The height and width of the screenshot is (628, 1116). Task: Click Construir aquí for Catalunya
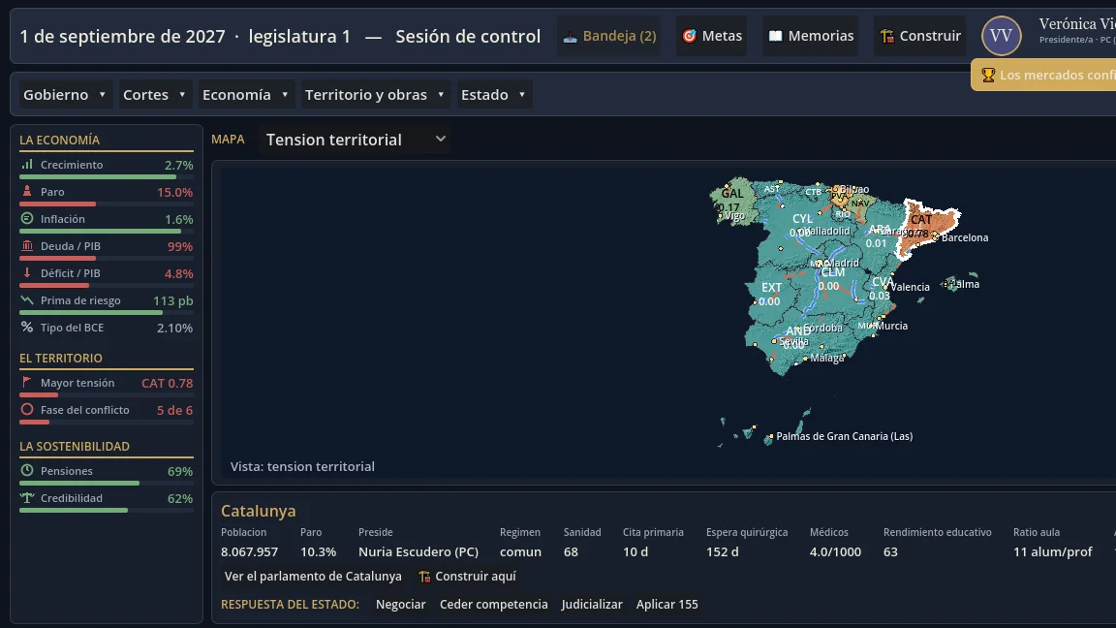pos(467,576)
